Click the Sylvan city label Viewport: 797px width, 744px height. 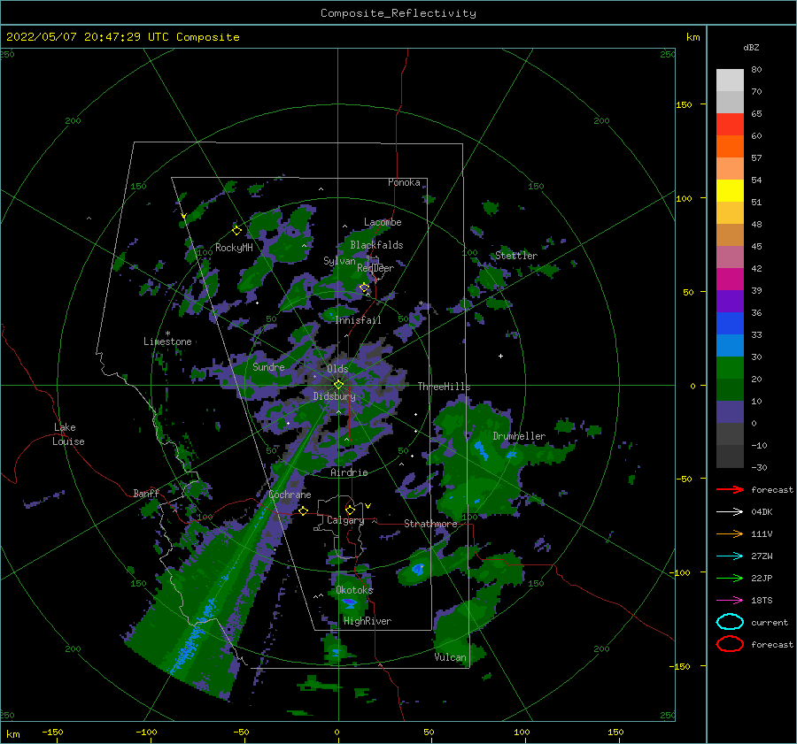(x=339, y=261)
